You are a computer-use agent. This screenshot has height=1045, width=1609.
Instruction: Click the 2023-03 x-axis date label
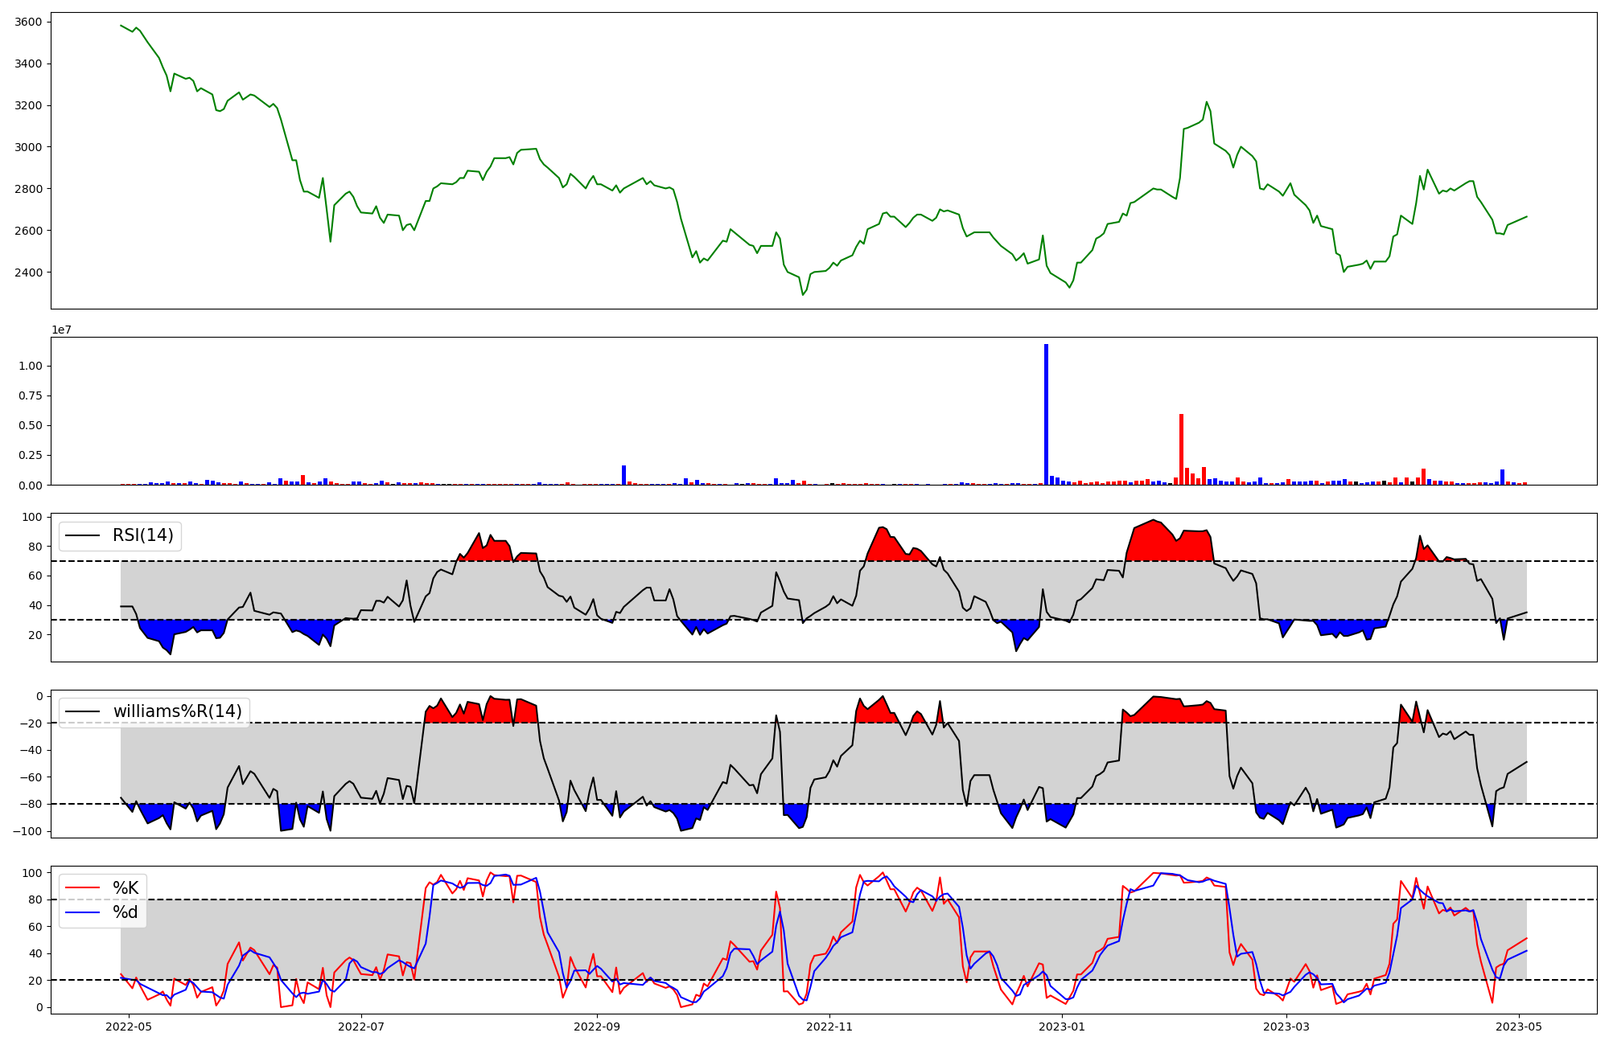coord(1286,1027)
